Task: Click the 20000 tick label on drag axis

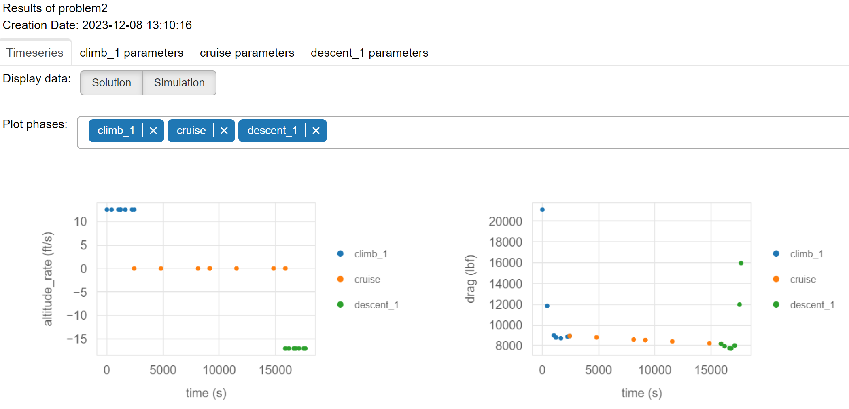Action: pyautogui.click(x=505, y=221)
